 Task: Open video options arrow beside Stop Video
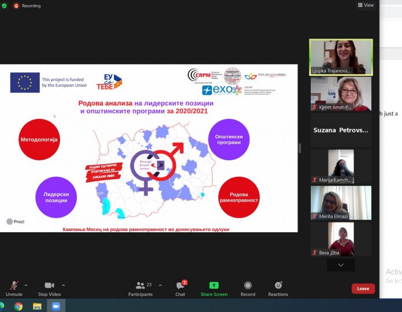coord(63,284)
